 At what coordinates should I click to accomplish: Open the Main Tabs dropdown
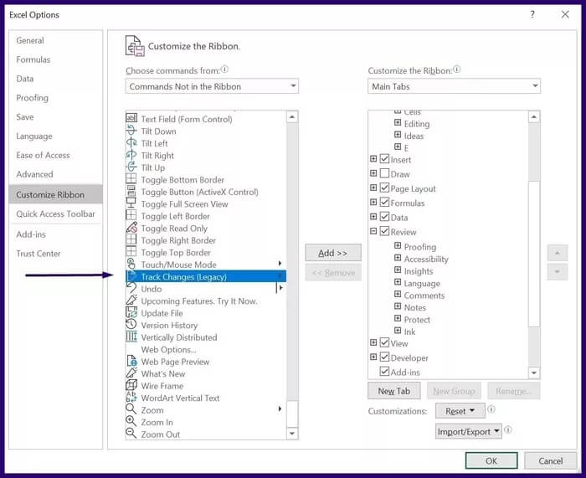pos(454,86)
